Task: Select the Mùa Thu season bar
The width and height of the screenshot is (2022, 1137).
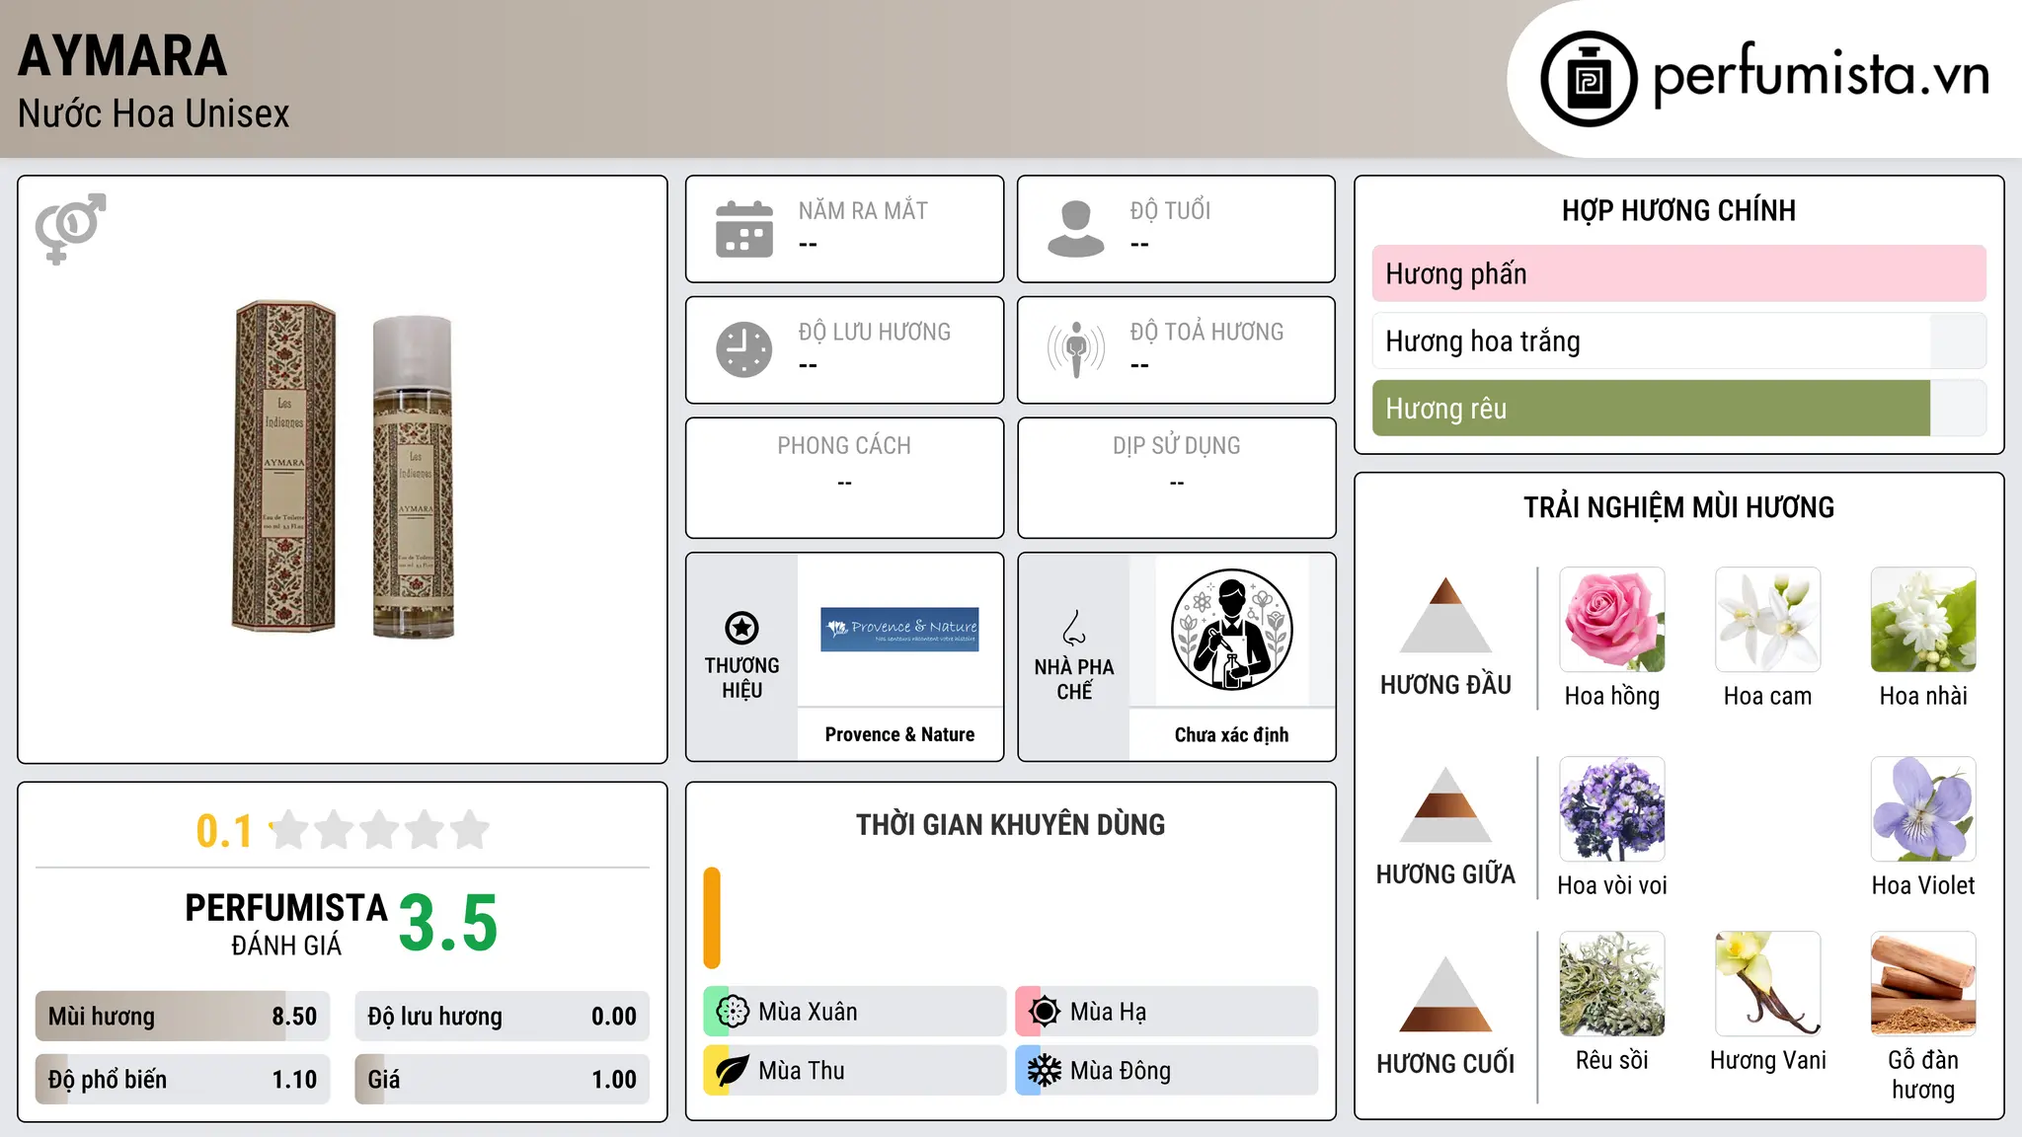Action: [855, 1071]
